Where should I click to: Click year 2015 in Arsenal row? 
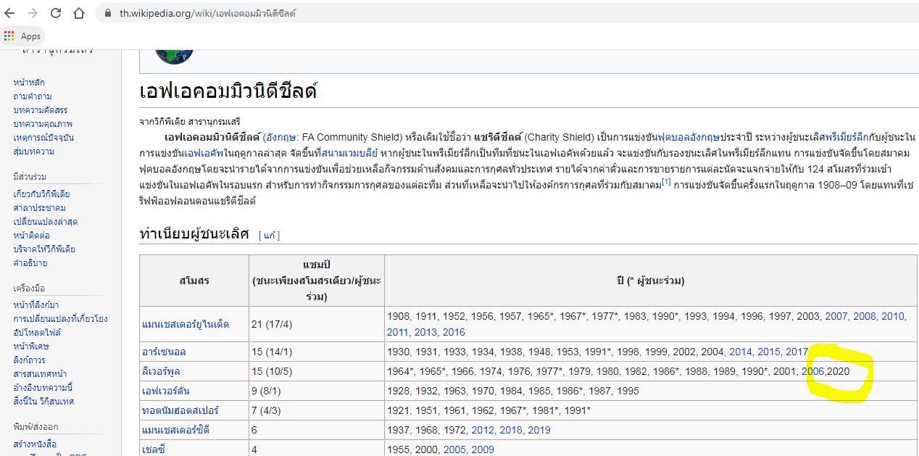(x=769, y=352)
